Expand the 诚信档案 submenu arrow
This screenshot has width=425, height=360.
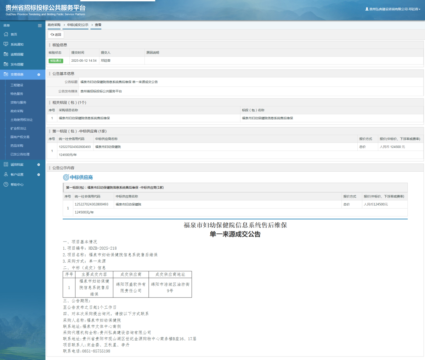[39, 165]
